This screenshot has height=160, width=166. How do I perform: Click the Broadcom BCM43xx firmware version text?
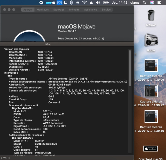tap(88, 82)
